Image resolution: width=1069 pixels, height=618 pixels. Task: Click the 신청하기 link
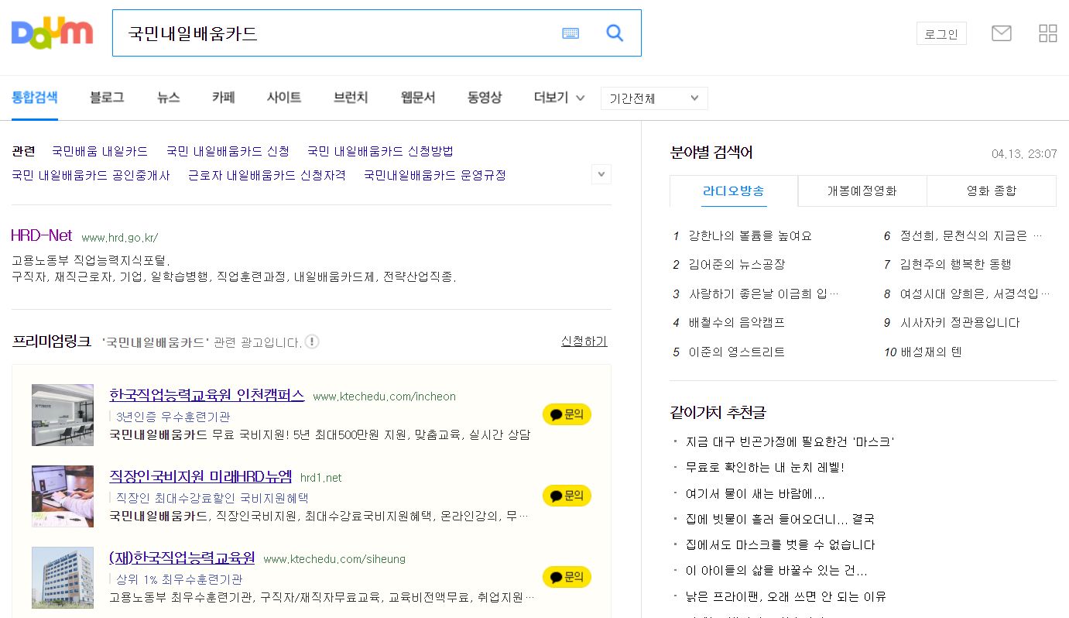tap(584, 342)
